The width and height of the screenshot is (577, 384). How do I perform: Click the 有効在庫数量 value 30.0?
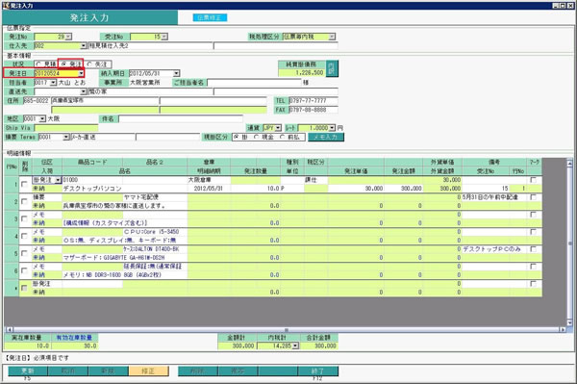tap(75, 346)
